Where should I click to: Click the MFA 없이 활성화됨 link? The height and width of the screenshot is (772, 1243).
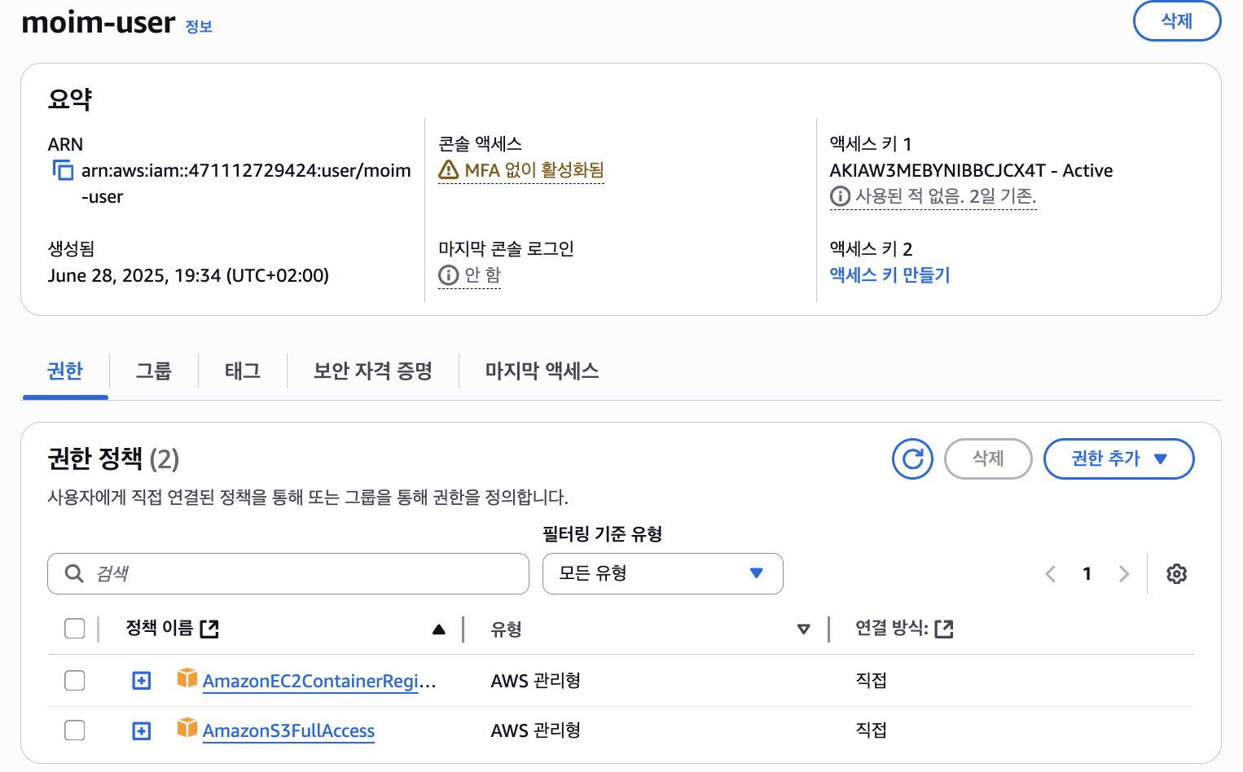pyautogui.click(x=534, y=170)
